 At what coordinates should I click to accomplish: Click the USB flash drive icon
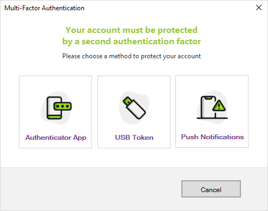click(x=134, y=108)
